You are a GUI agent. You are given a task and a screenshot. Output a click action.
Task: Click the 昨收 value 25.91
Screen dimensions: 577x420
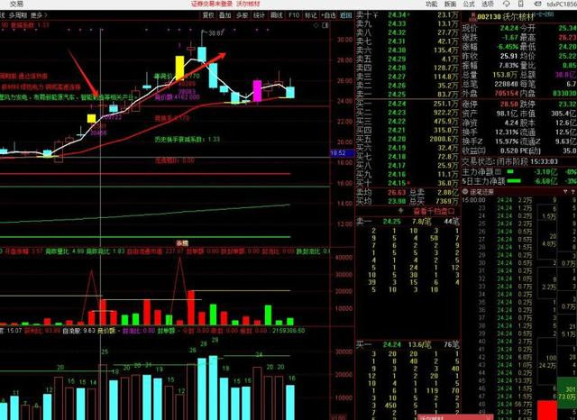coord(508,56)
